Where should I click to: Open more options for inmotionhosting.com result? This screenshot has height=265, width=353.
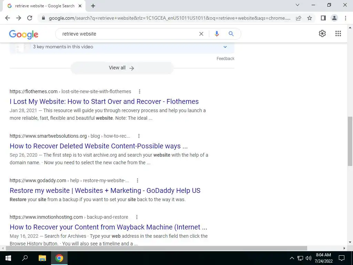[137, 217]
